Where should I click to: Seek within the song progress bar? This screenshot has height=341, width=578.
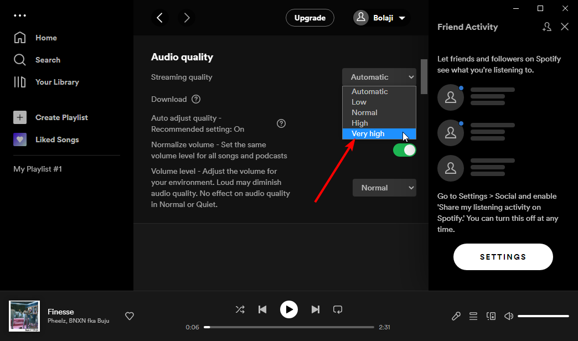pos(289,327)
